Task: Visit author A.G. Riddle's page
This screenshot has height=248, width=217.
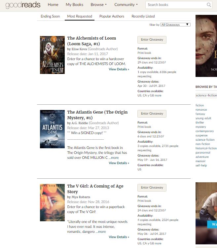Action: [80, 123]
